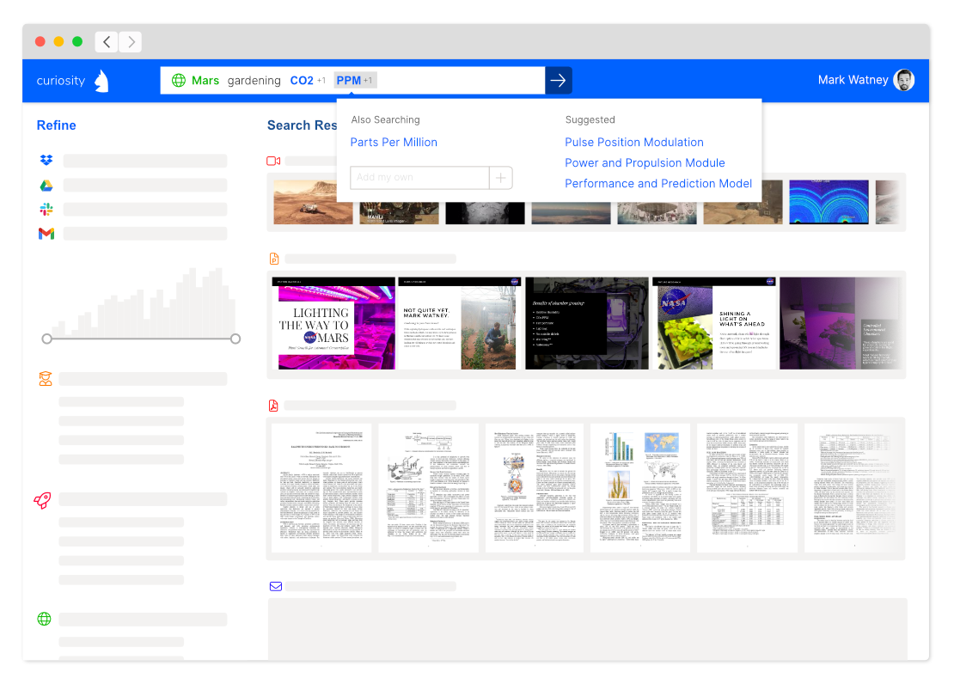The width and height of the screenshot is (954, 684).
Task: Open the PDF page with bar chart and map
Action: coord(640,488)
